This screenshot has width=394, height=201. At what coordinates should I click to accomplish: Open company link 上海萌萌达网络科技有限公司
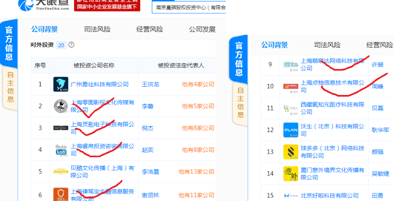click(333, 65)
